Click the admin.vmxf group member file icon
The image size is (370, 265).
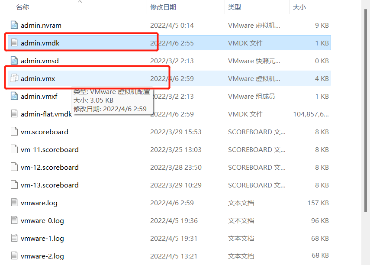point(13,96)
